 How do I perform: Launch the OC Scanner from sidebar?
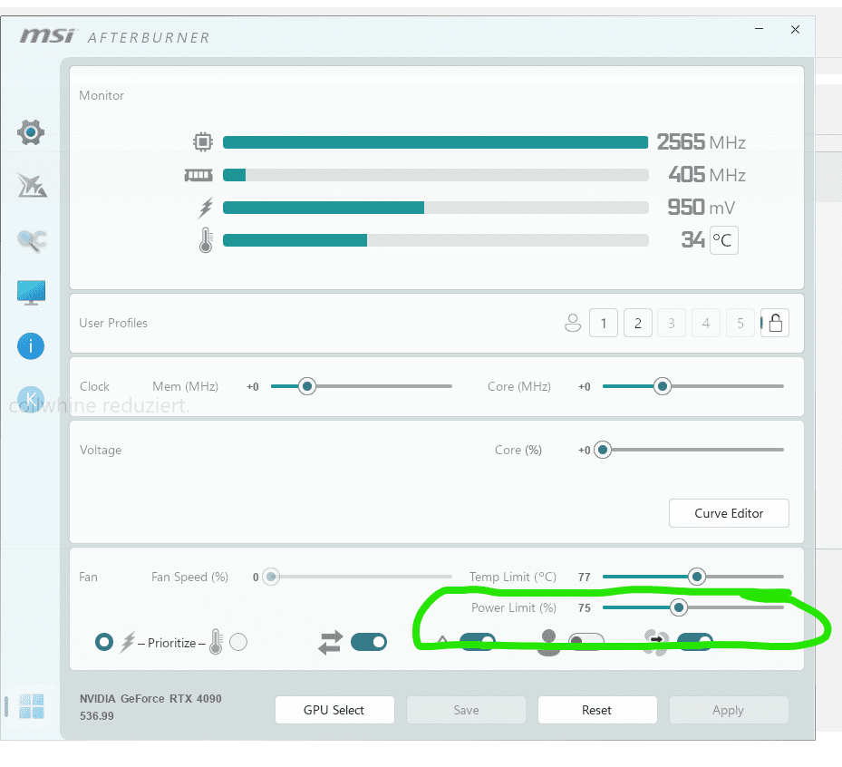(32, 239)
